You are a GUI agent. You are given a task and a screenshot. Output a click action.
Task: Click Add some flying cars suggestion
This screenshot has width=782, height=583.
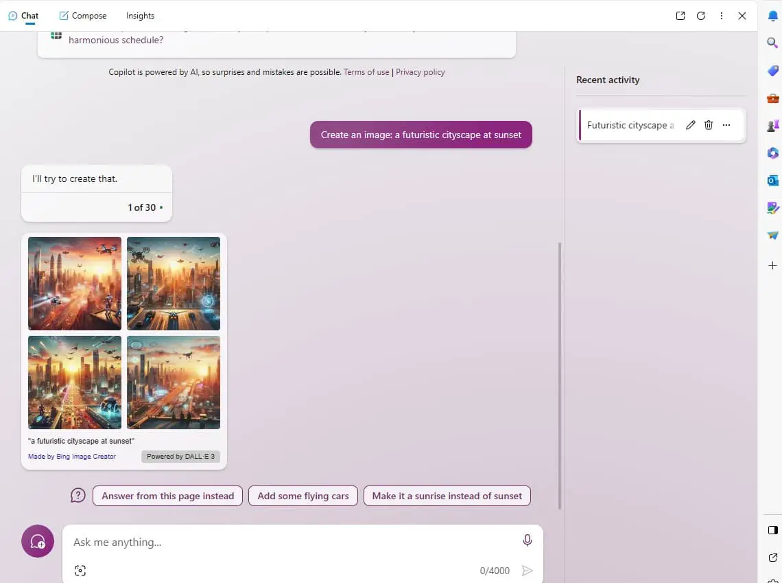coord(303,496)
